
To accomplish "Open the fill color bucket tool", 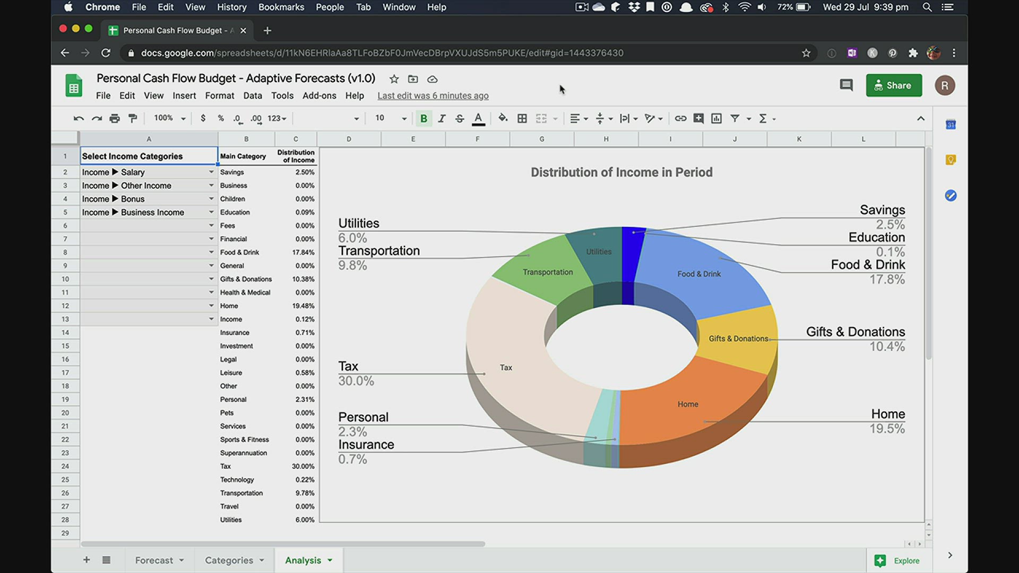I will coord(503,118).
